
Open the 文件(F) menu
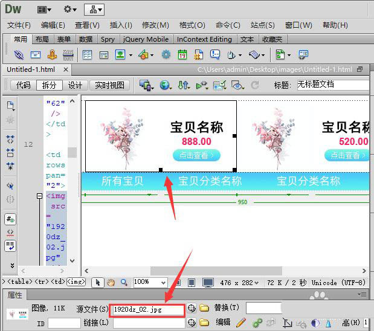click(x=19, y=25)
